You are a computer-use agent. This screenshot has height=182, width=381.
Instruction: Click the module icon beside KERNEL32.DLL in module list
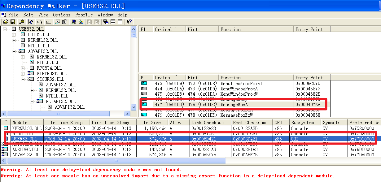[x=6, y=128]
